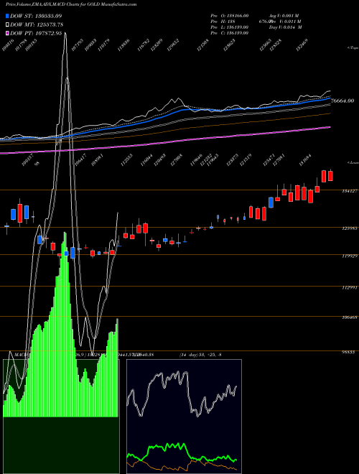Click the 'DOW PT: 107872.93' legend text
This screenshot has width=359, height=474.
click(x=36, y=33)
